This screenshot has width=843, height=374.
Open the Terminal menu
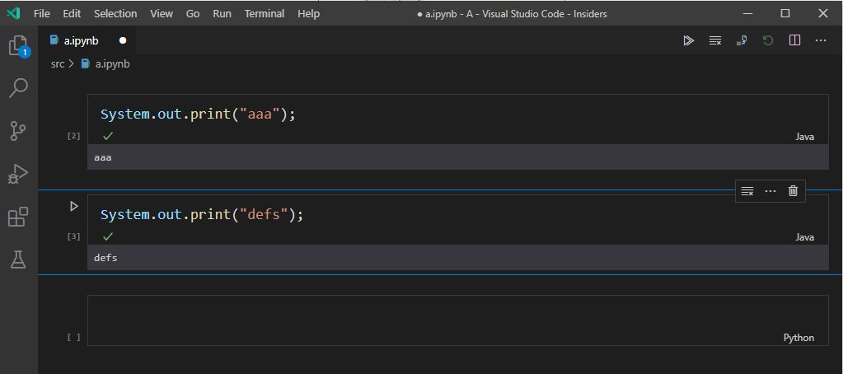click(265, 14)
